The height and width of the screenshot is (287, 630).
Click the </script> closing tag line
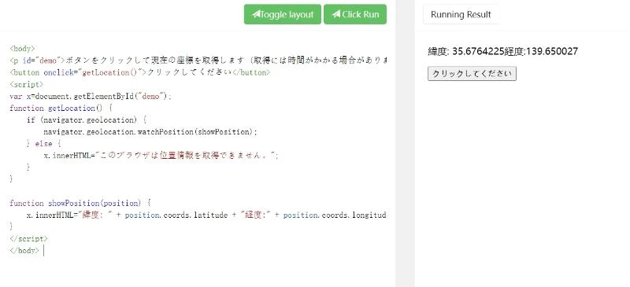click(28, 239)
